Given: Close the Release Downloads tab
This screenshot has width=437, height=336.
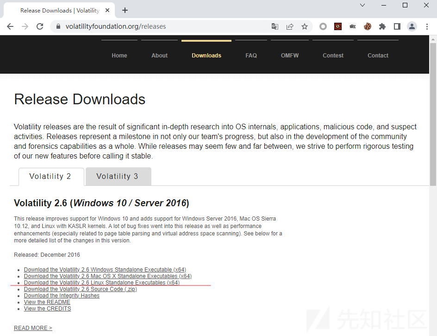Looking at the screenshot, I should (x=107, y=10).
